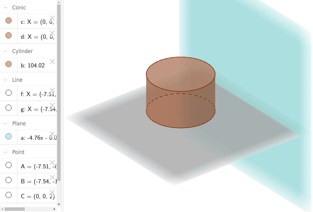Screen dimensions: 313x212
Task: Collapse the Point group
Action: click(6, 152)
